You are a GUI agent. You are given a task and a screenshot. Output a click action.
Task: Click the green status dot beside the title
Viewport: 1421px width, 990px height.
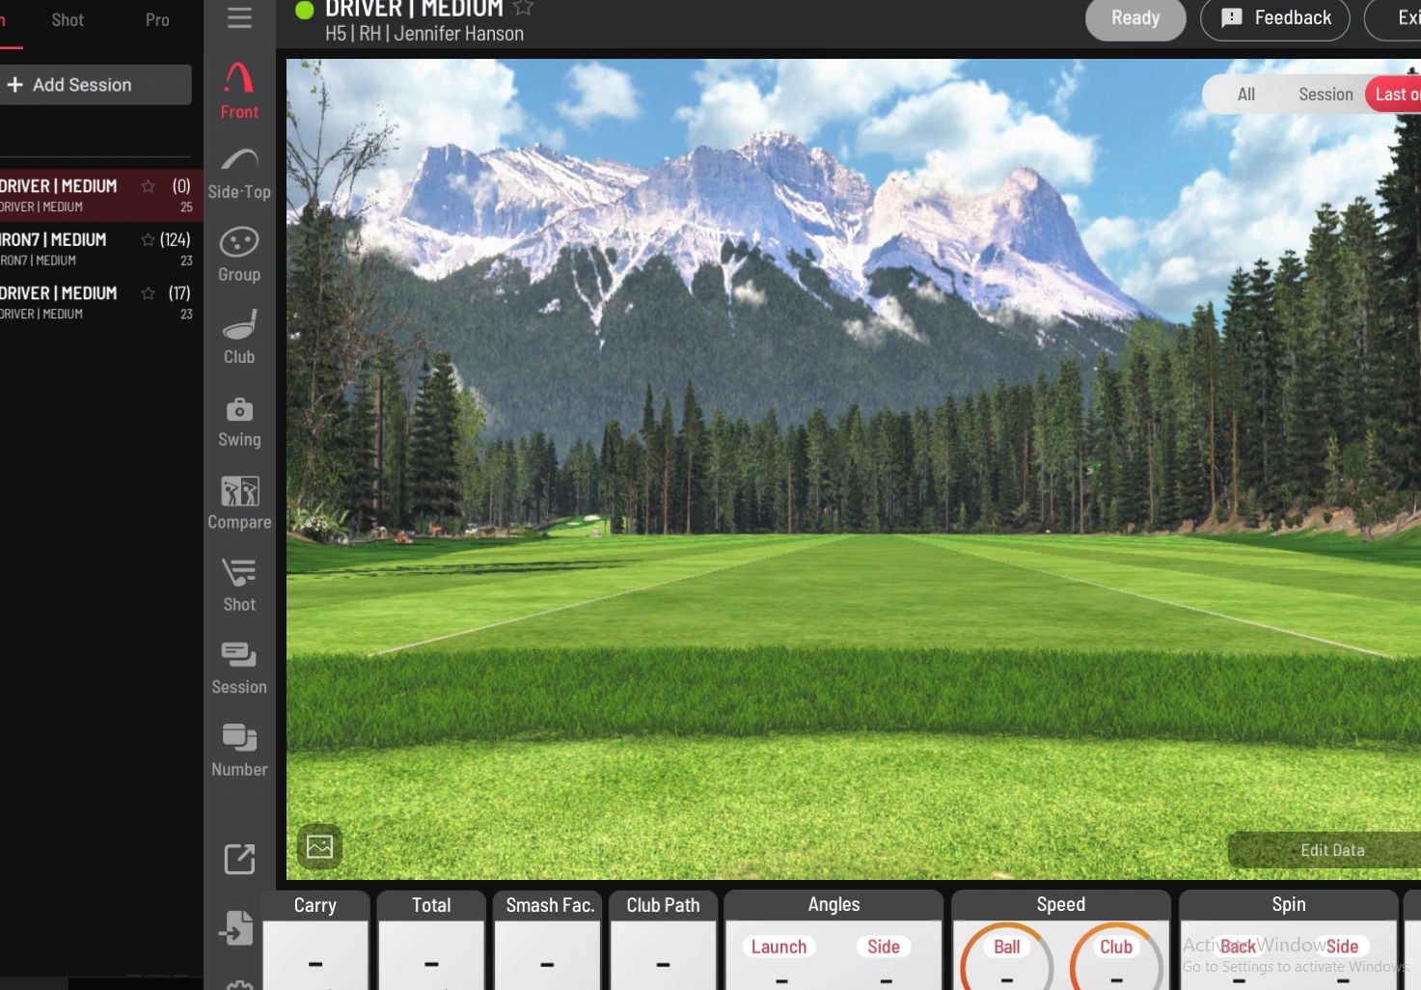pyautogui.click(x=304, y=11)
